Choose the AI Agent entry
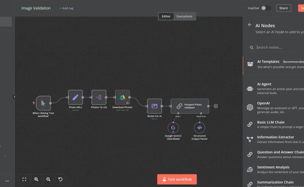Screen dimensions: 304x187 [274, 88]
